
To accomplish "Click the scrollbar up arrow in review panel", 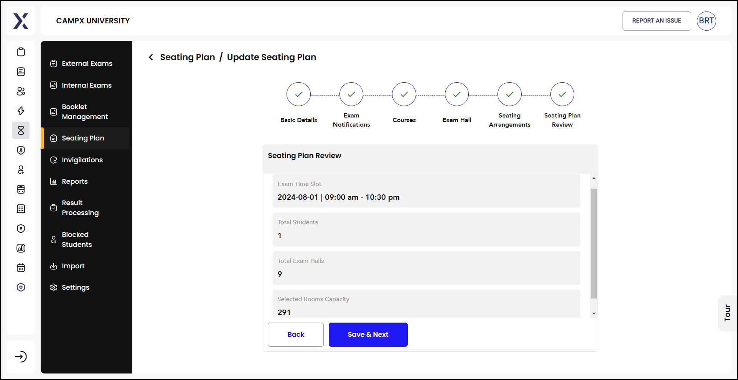I will (x=594, y=178).
